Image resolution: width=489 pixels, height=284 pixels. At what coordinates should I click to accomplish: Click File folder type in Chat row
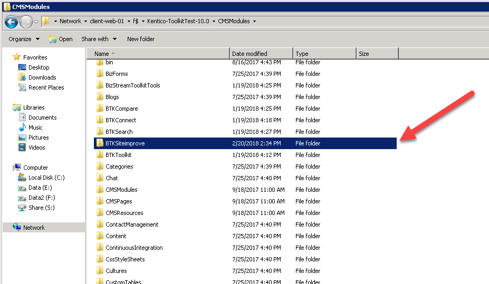click(x=308, y=178)
